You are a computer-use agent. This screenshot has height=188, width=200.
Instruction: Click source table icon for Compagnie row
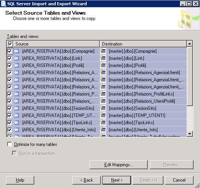pyautogui.click(x=17, y=51)
